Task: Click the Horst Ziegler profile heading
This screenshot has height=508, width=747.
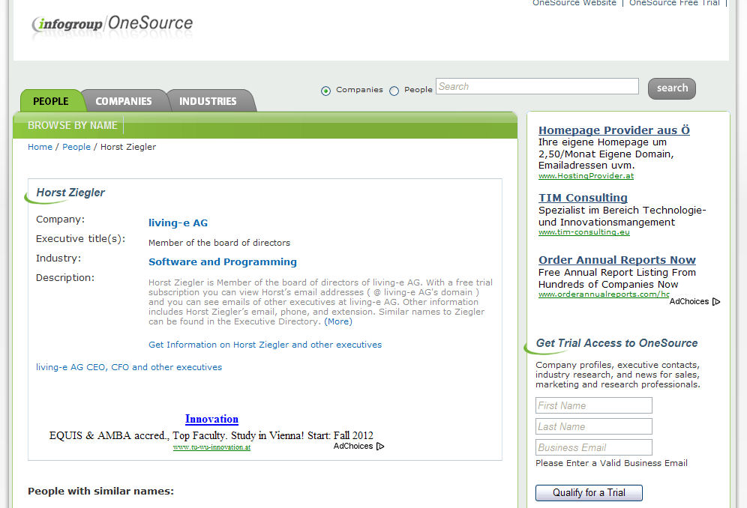Action: pyautogui.click(x=70, y=193)
